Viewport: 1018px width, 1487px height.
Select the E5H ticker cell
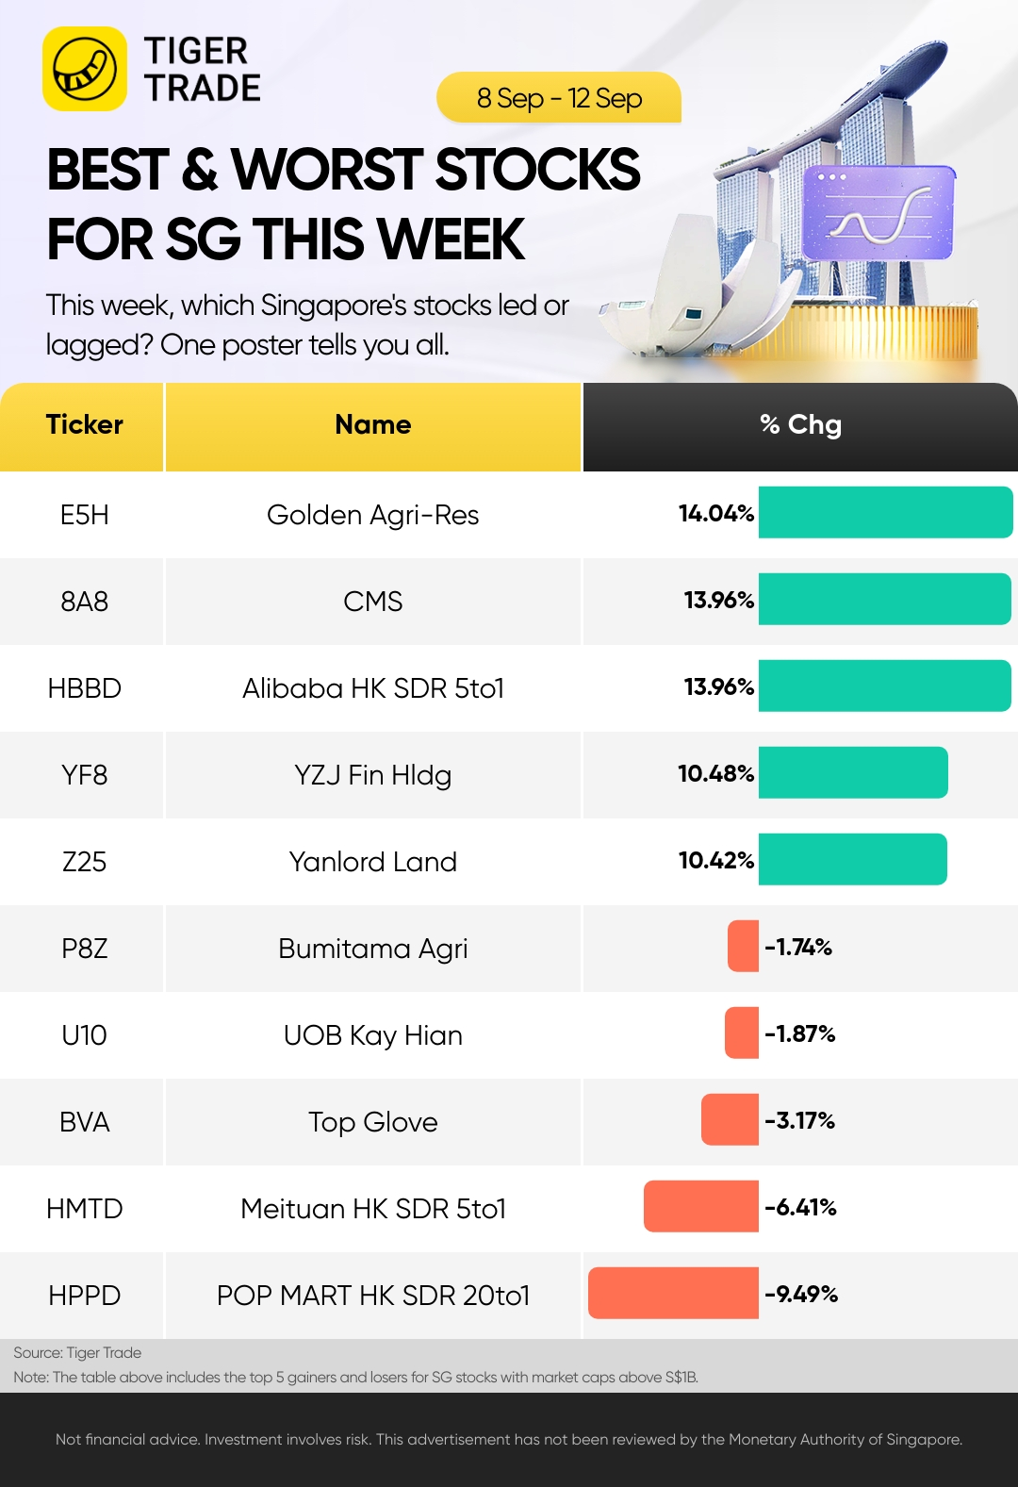point(84,515)
